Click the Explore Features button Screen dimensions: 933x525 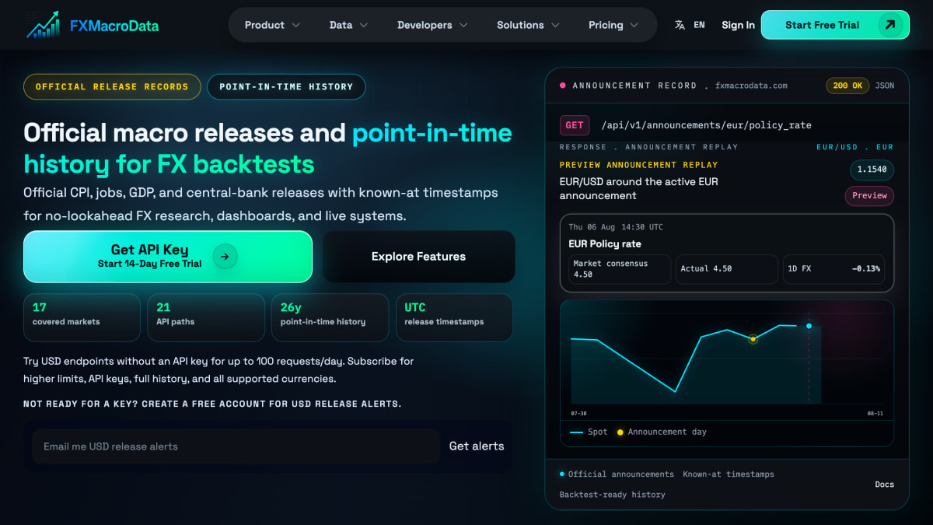(x=418, y=257)
